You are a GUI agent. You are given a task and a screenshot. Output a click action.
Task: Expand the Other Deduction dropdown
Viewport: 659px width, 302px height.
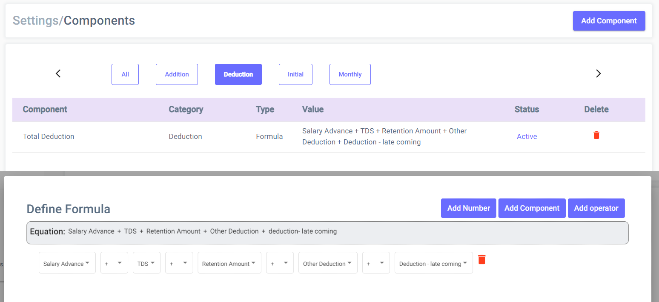(327, 263)
